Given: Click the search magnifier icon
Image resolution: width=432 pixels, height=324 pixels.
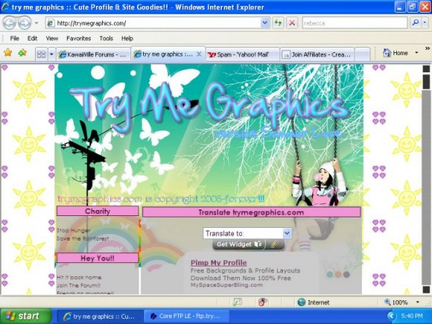Looking at the screenshot, I should tap(416, 23).
